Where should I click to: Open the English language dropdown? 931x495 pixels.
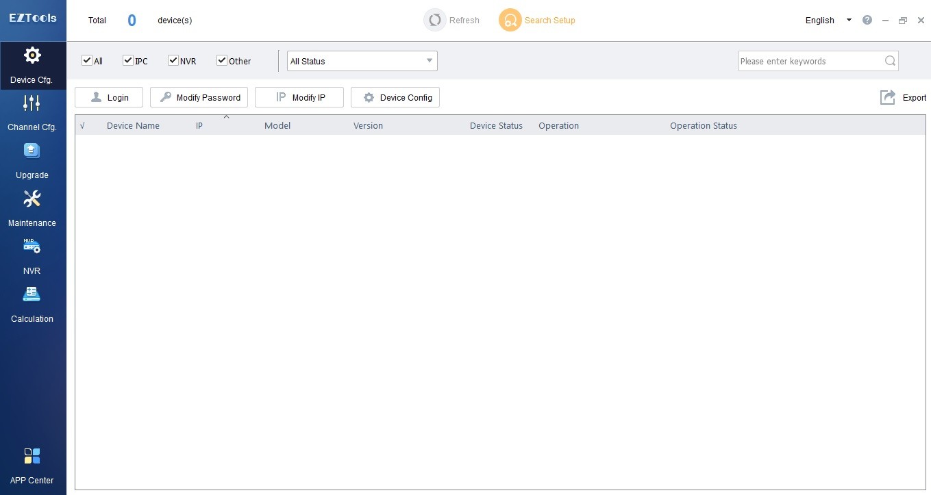(x=828, y=21)
